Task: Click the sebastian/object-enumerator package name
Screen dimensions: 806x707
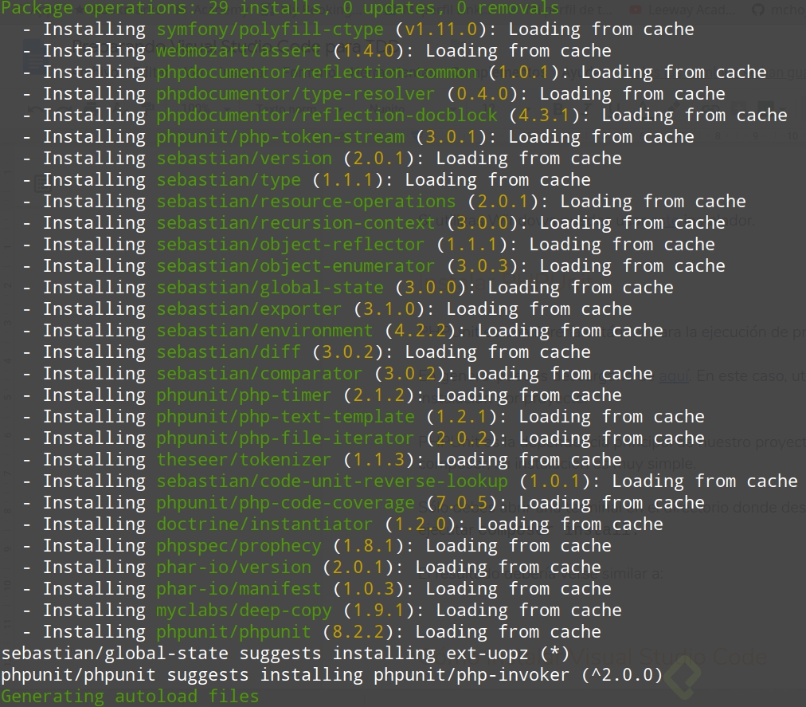Action: pyautogui.click(x=295, y=266)
